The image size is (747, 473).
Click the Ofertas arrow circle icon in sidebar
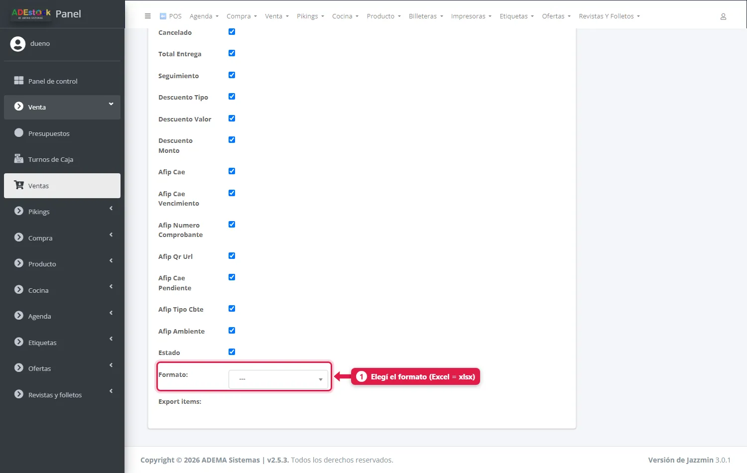[19, 368]
